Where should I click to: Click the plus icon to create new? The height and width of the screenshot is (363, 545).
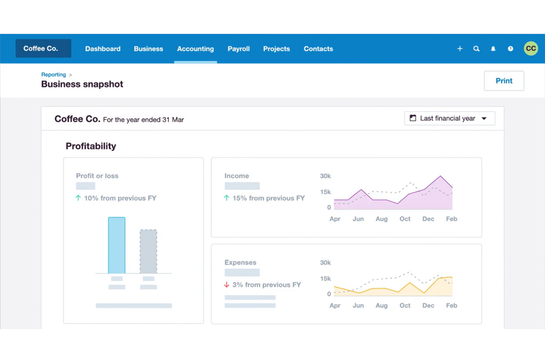tap(460, 49)
